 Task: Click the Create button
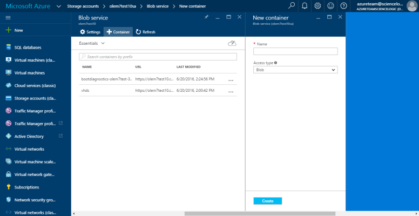[267, 201]
